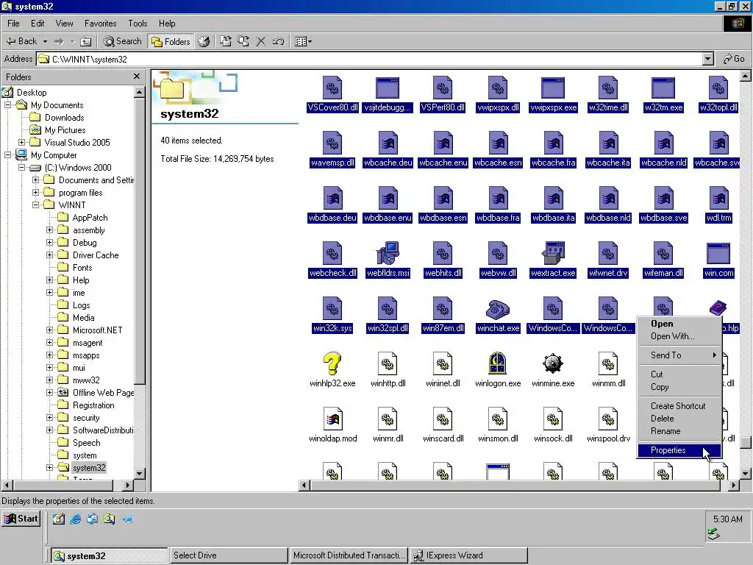Expand the system32 tree node
The height and width of the screenshot is (565, 753).
coord(49,467)
